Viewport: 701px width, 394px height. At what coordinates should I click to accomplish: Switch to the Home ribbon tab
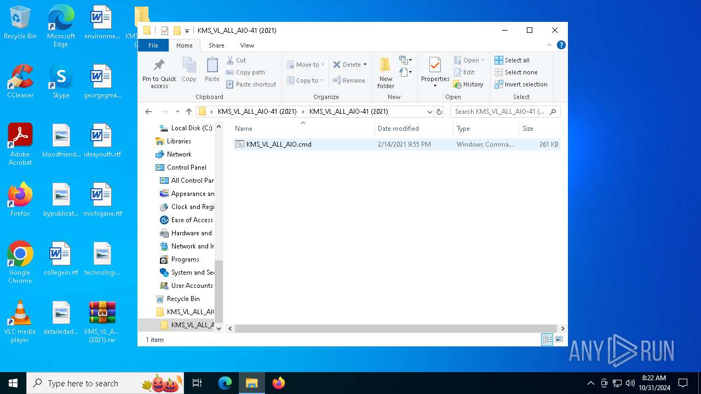[184, 45]
